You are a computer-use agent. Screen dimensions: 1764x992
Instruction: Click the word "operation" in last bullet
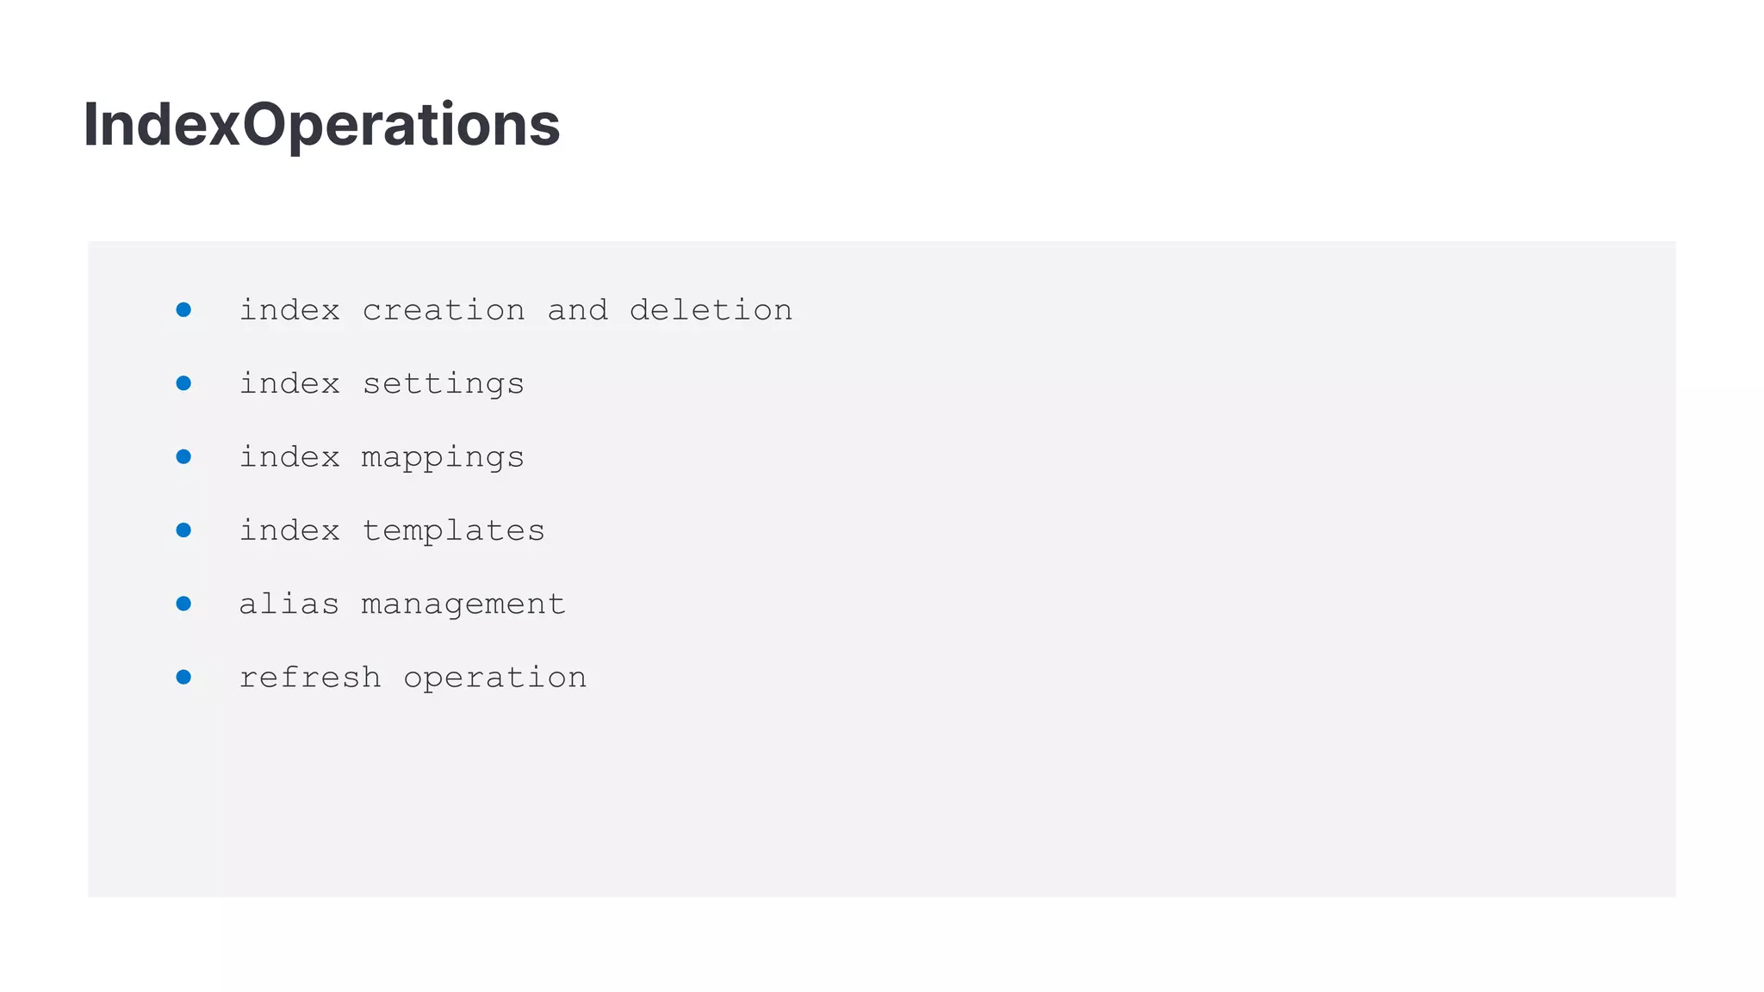click(495, 679)
